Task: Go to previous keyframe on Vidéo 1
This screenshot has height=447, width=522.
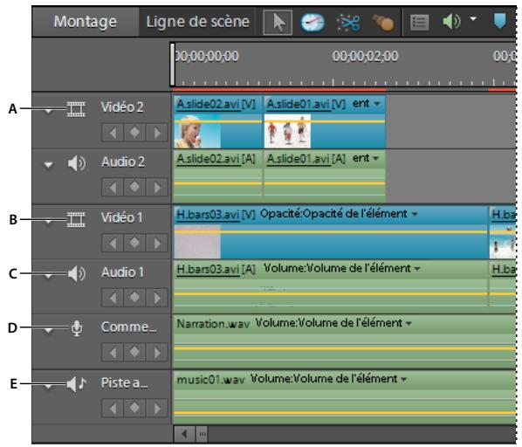Action: pyautogui.click(x=113, y=243)
